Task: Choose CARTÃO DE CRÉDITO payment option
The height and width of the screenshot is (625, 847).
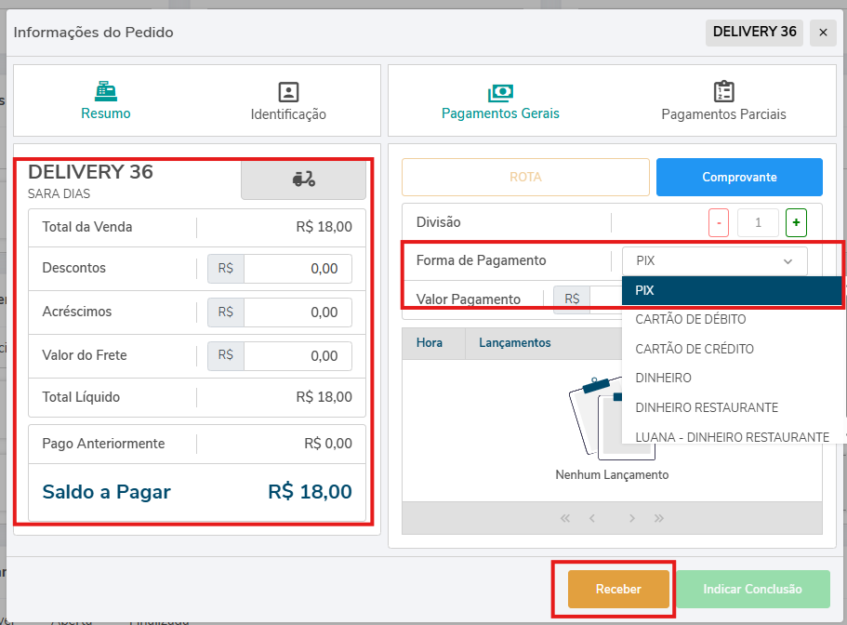Action: 694,349
